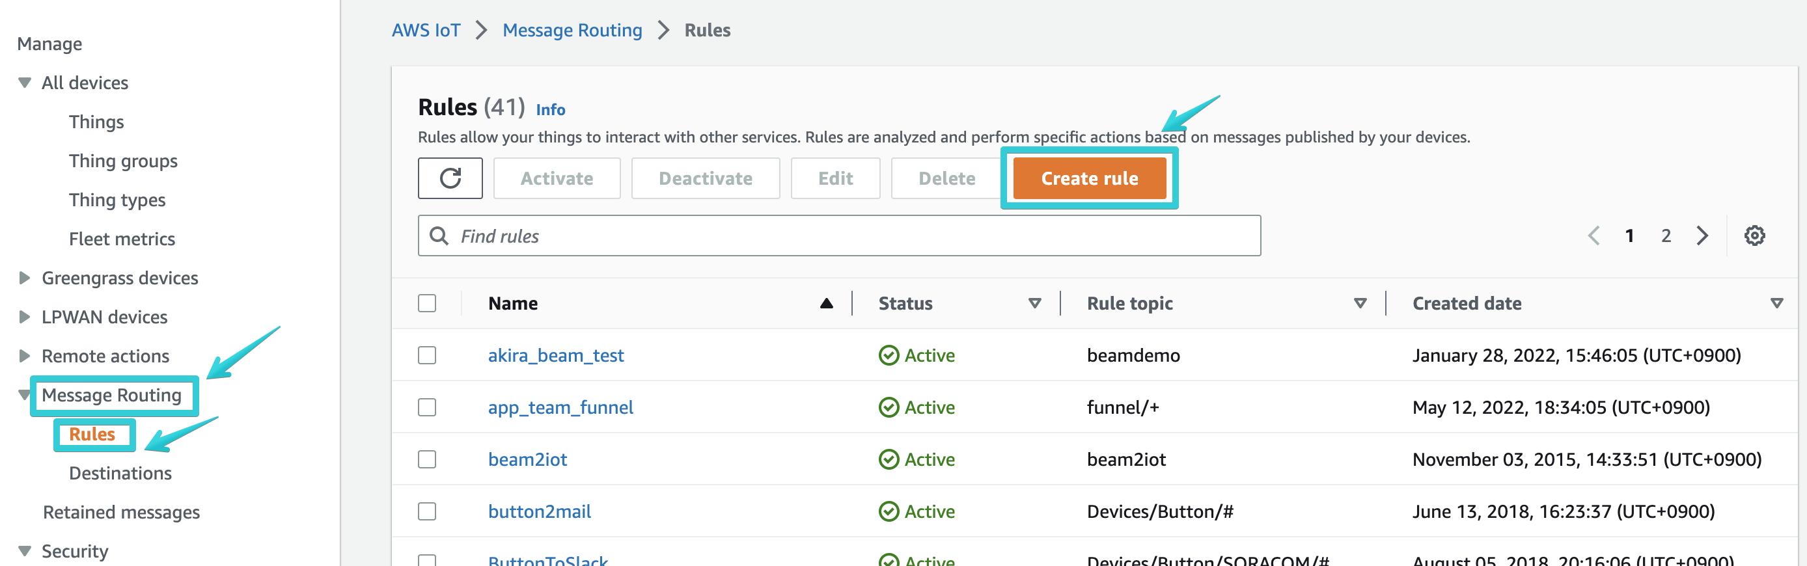Select page 1 in pagination
Viewport: 1807px width, 566px height.
pyautogui.click(x=1629, y=236)
